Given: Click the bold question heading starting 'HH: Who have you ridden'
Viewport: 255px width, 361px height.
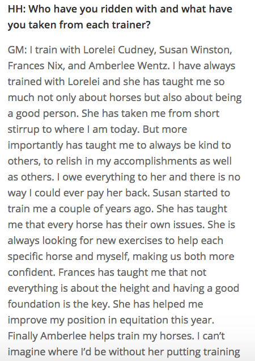Looking at the screenshot, I should click(120, 17).
